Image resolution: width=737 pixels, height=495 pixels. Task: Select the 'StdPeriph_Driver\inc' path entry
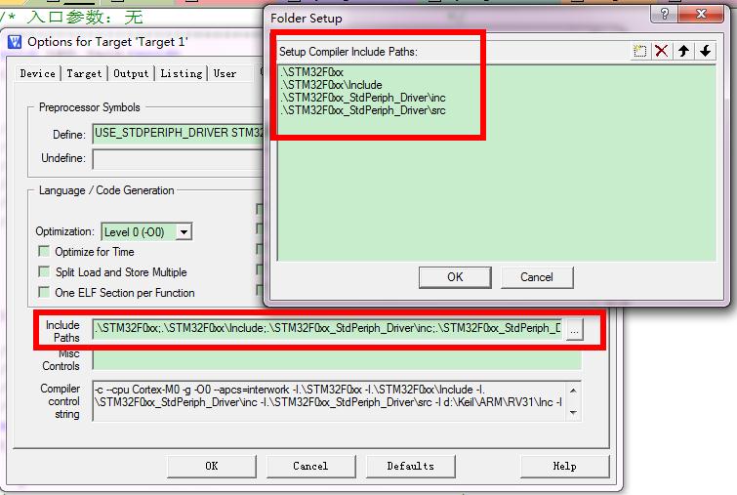(363, 98)
